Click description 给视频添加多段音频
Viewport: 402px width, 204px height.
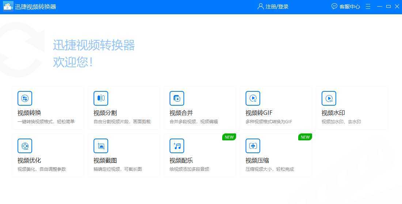click(x=189, y=169)
